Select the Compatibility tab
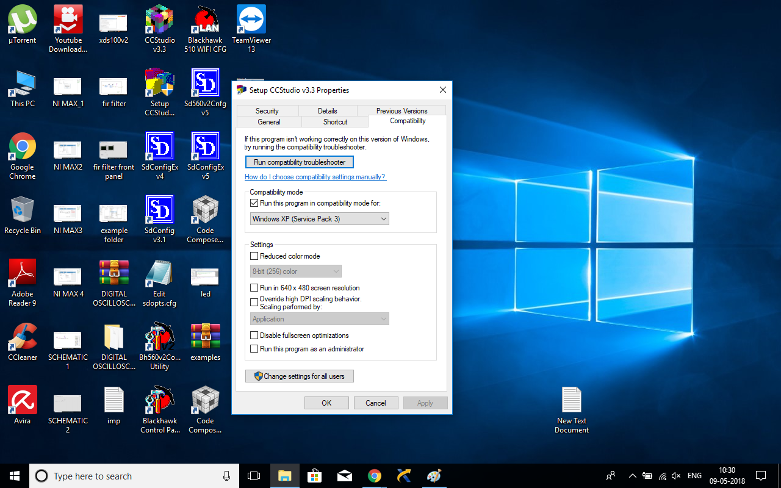The width and height of the screenshot is (781, 488). [x=408, y=121]
